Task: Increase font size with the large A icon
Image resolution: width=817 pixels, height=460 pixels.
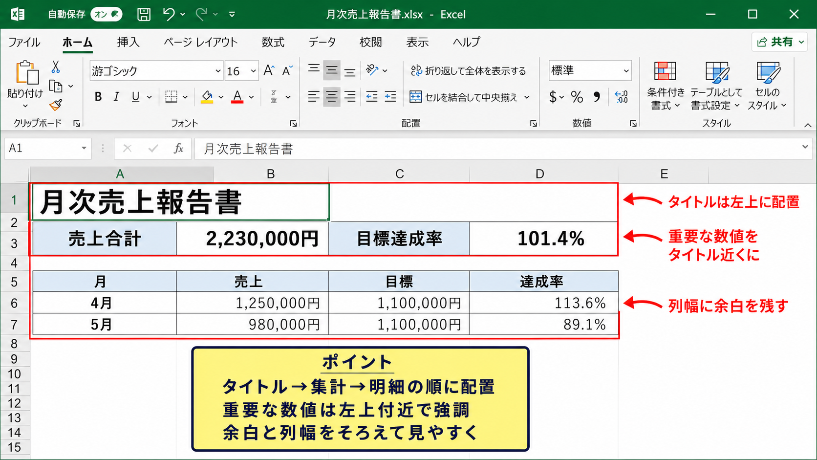Action: 269,70
